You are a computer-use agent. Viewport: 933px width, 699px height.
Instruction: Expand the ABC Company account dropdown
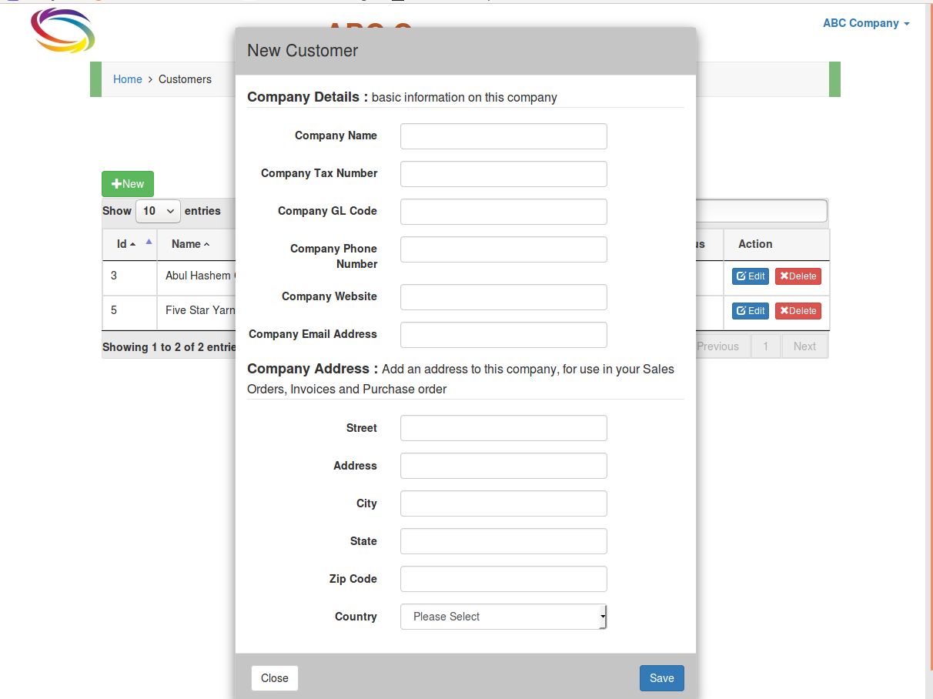pos(866,23)
